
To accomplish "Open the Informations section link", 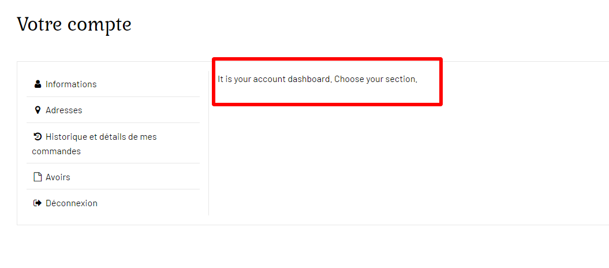I will 71,84.
